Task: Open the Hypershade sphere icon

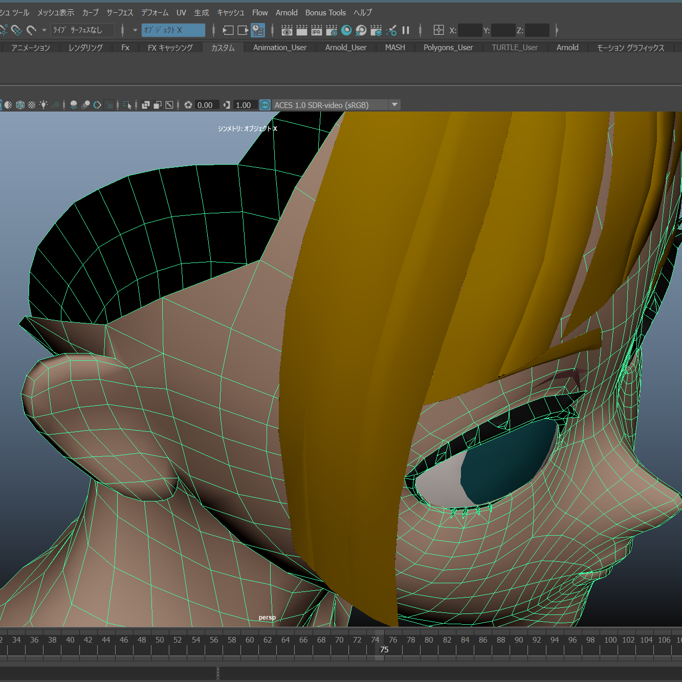Action: tap(346, 30)
